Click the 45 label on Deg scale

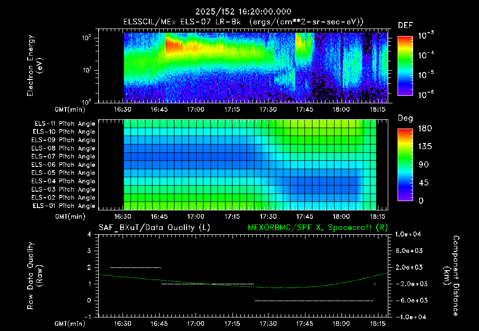424,183
